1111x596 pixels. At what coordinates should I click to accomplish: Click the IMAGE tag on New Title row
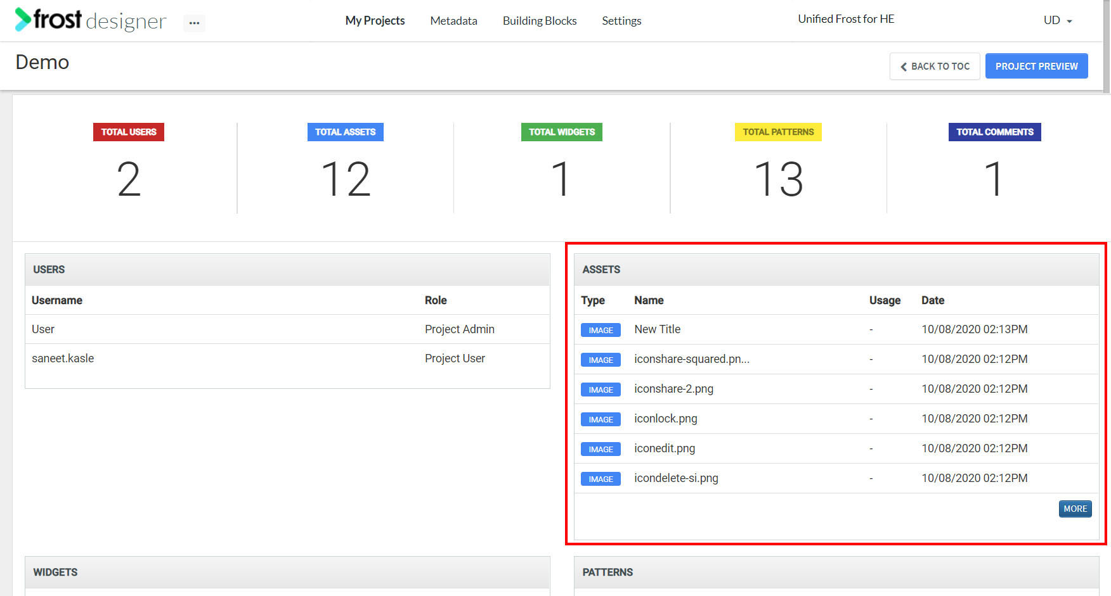pyautogui.click(x=601, y=330)
